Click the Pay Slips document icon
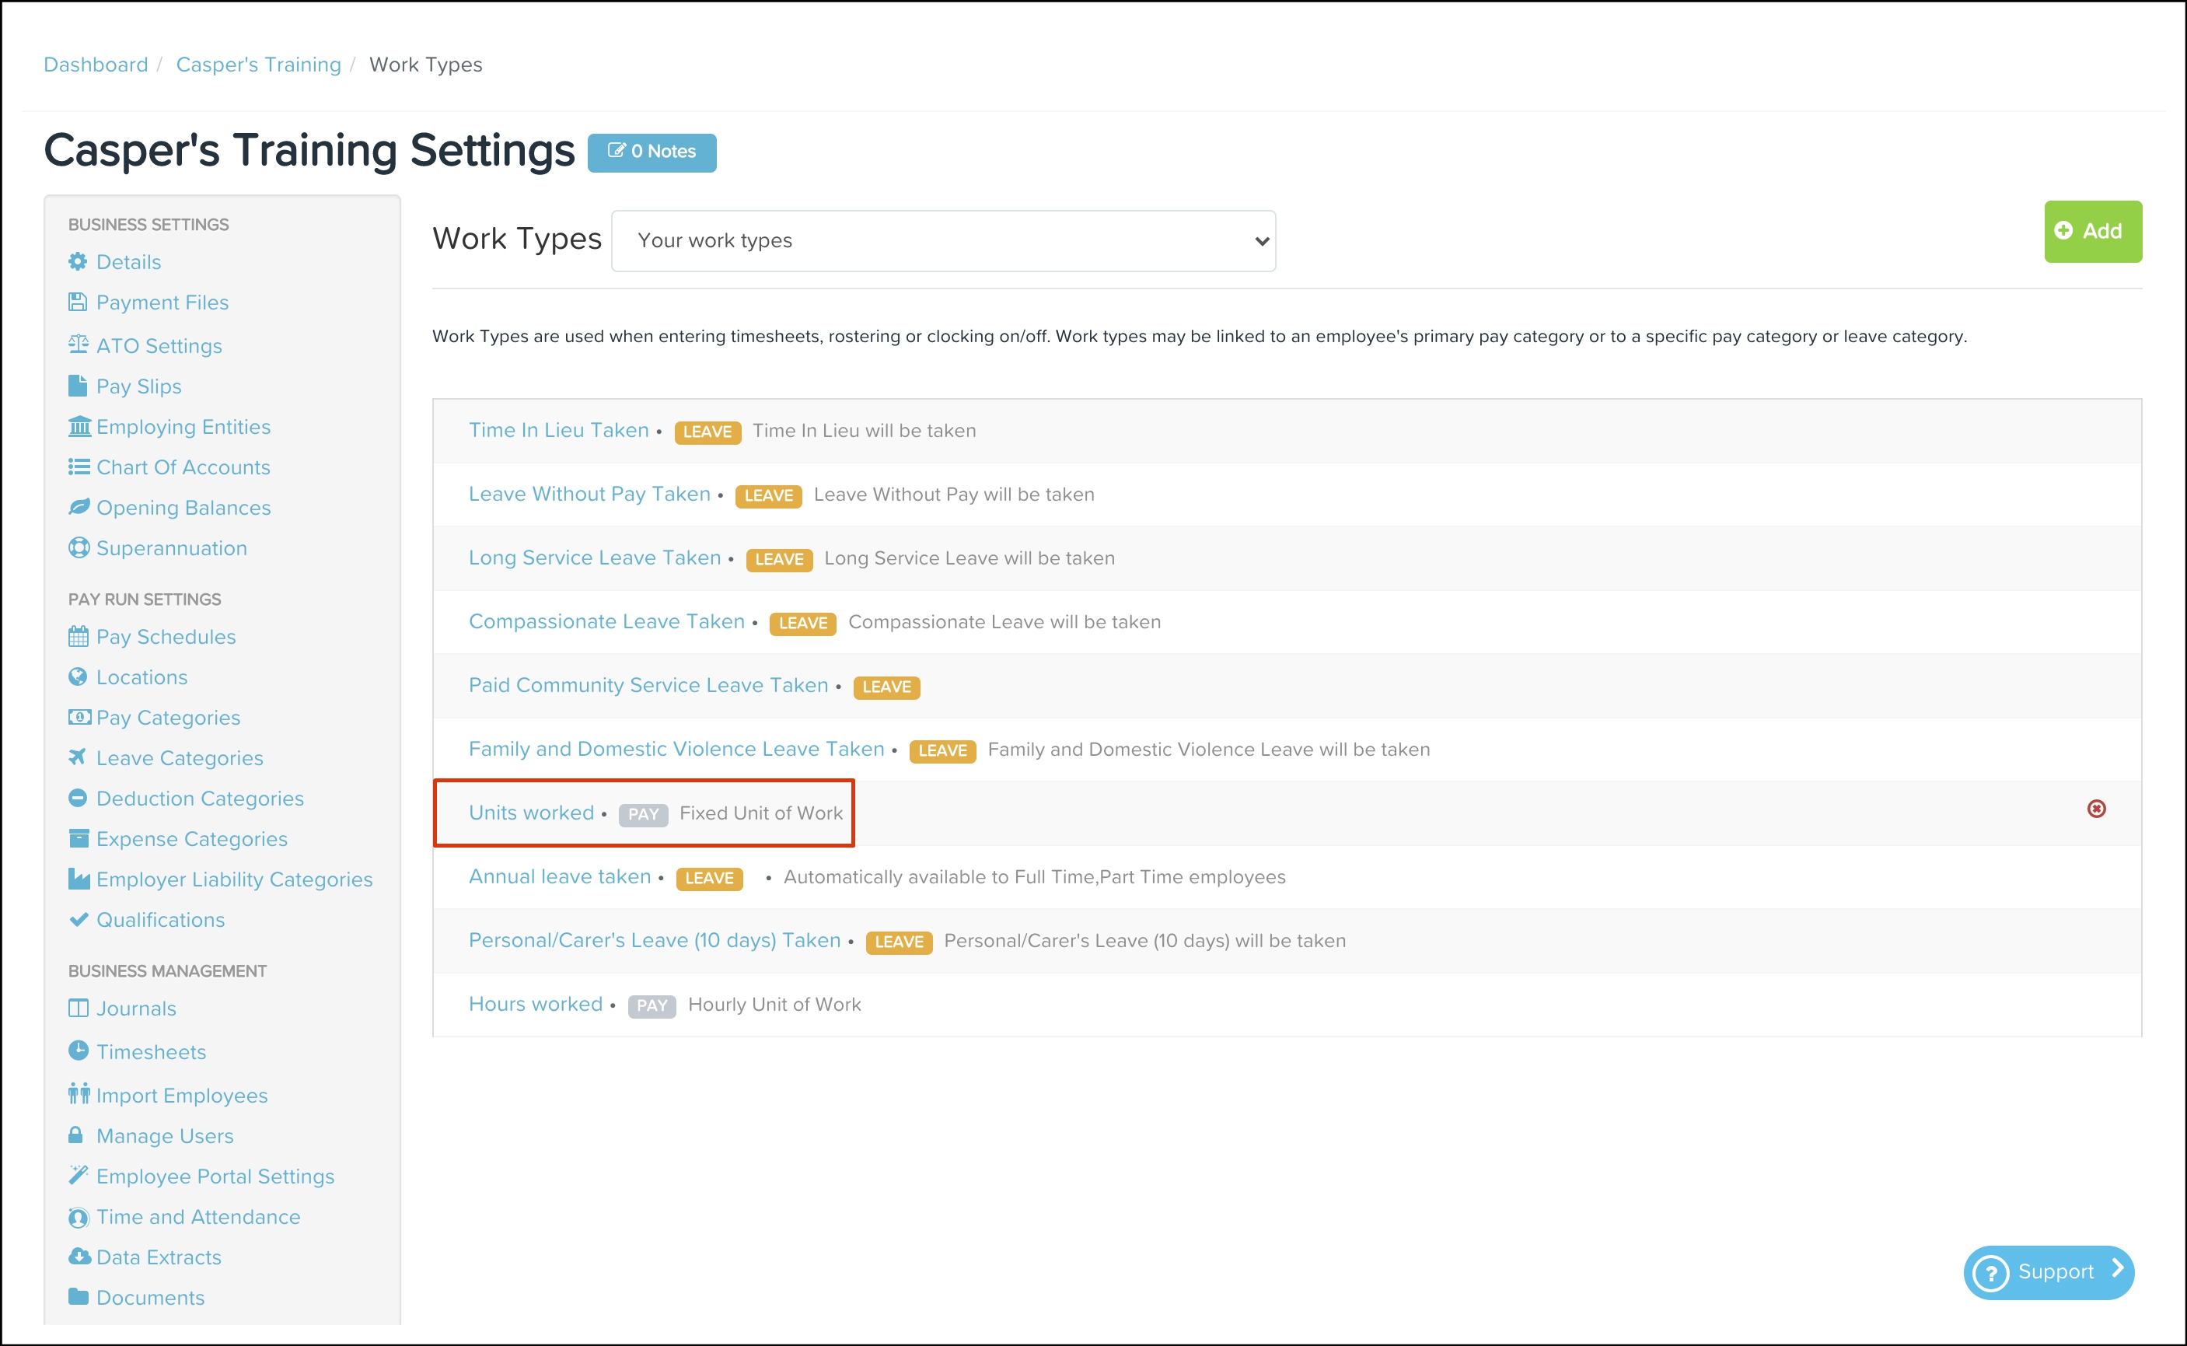 pyautogui.click(x=79, y=386)
